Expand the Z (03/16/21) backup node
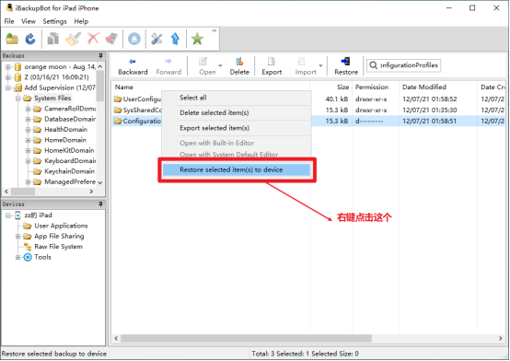 tap(8, 77)
